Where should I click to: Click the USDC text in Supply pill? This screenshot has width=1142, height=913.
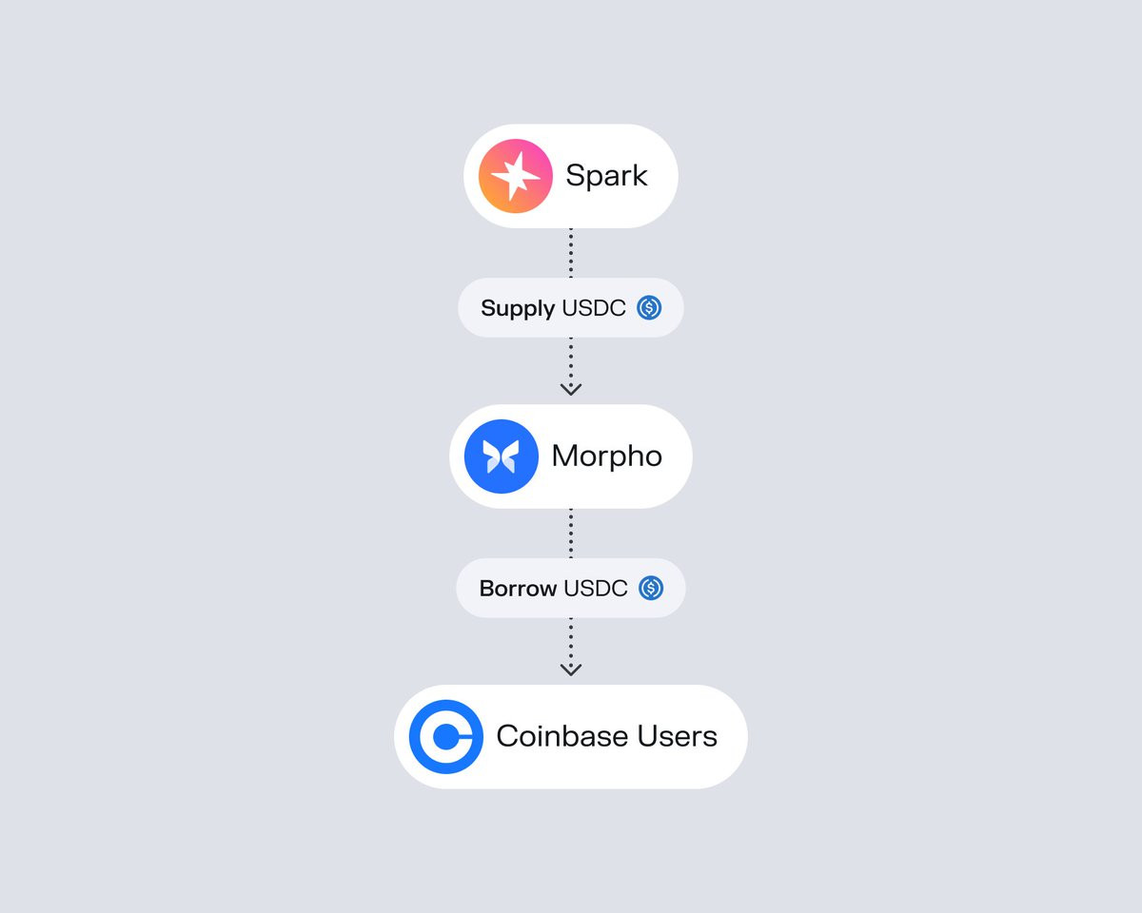tap(594, 308)
